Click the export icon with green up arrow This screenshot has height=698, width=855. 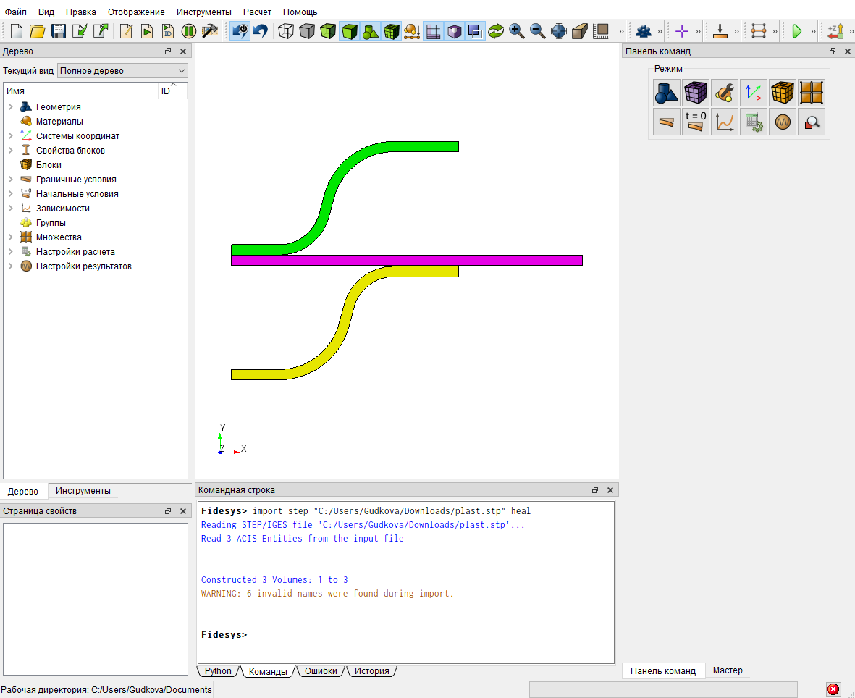tap(101, 31)
